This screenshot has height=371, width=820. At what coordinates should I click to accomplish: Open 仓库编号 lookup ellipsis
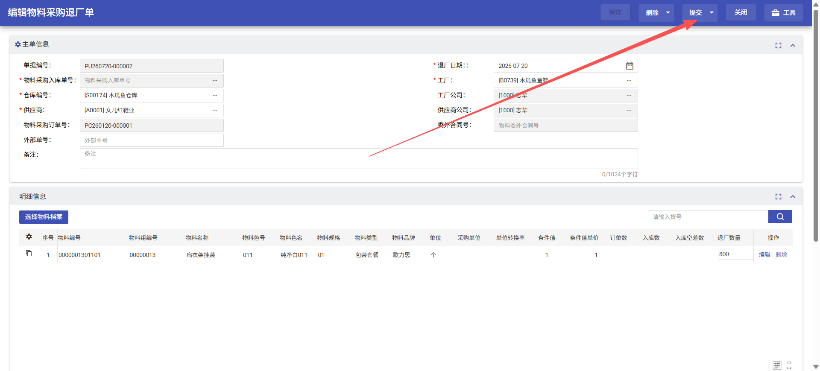215,95
